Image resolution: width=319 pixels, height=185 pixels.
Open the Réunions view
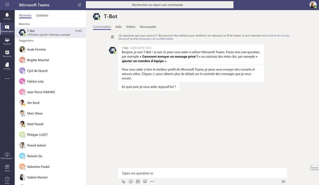pyautogui.click(x=7, y=53)
